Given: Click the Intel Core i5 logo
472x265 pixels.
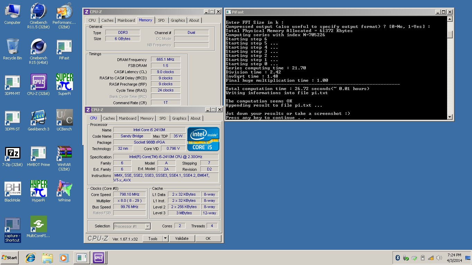Looking at the screenshot, I should 203,139.
